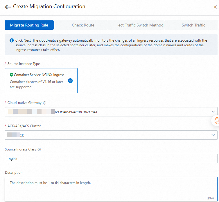
Task: Select the Container Service NGINX Ingress card
Action: click(x=41, y=81)
